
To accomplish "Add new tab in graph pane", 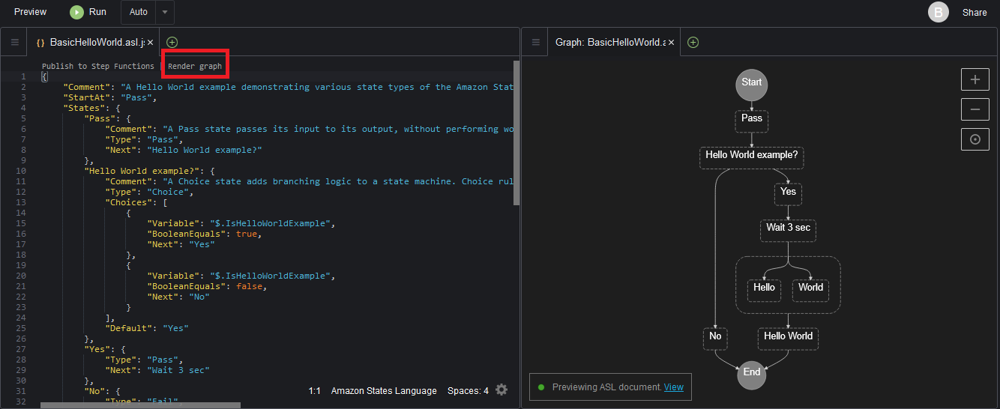I will click(x=693, y=43).
